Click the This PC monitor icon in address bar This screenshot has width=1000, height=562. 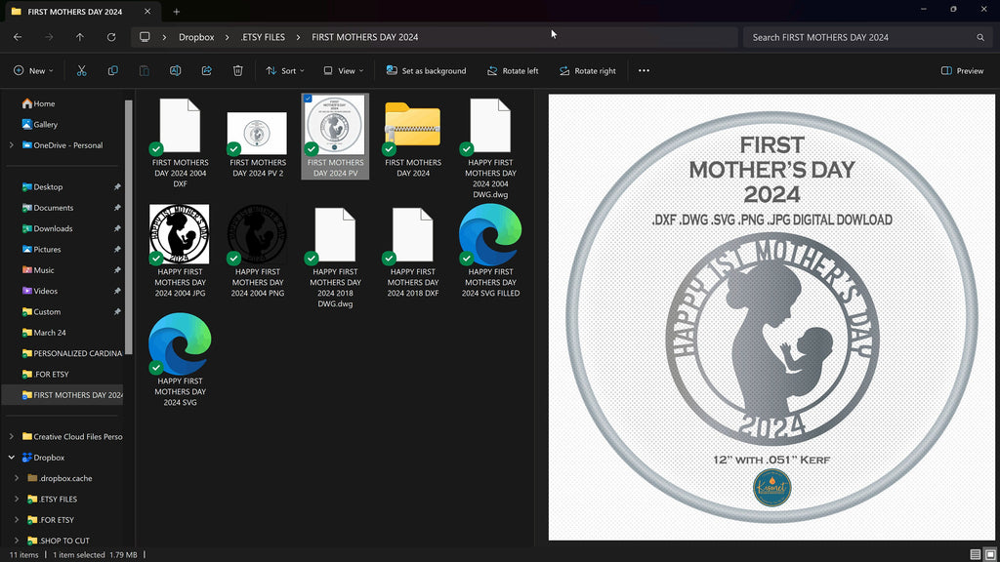pyautogui.click(x=145, y=37)
